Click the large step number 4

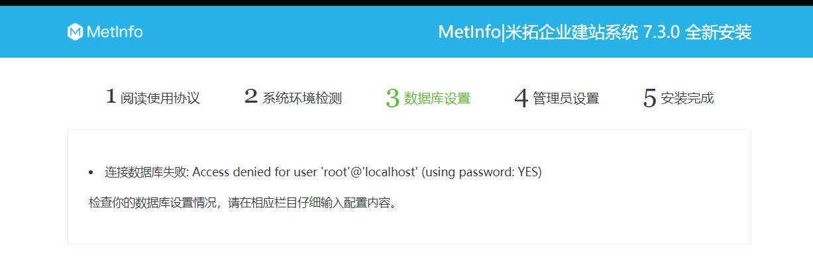tap(521, 99)
